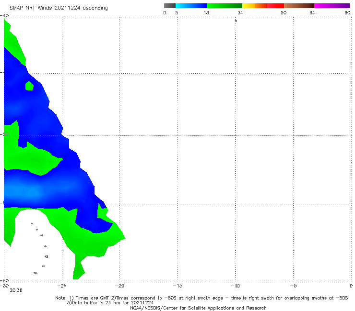Viewport: 355px width, 311px height.
Task: Click the green segment of the color bar
Action: 225,6
